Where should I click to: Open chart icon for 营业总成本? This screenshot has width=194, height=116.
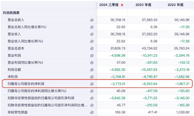coord(92,48)
